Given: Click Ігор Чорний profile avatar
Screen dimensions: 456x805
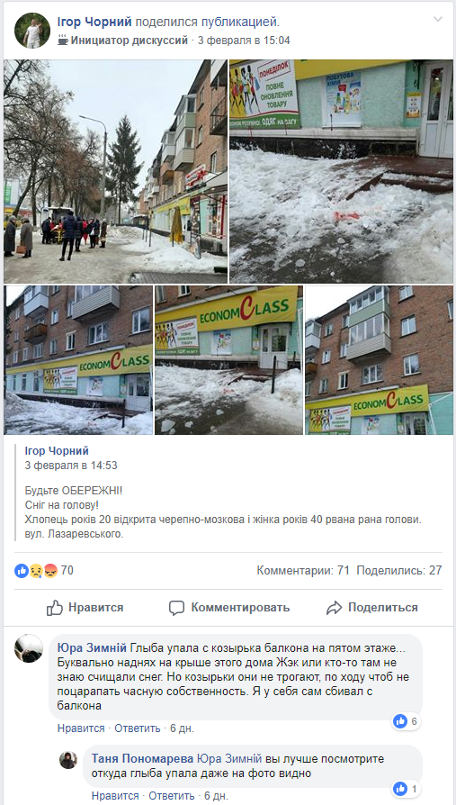Looking at the screenshot, I should [32, 31].
